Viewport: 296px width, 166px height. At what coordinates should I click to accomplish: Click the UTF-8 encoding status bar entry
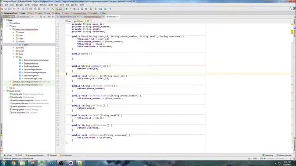[x=263, y=159]
